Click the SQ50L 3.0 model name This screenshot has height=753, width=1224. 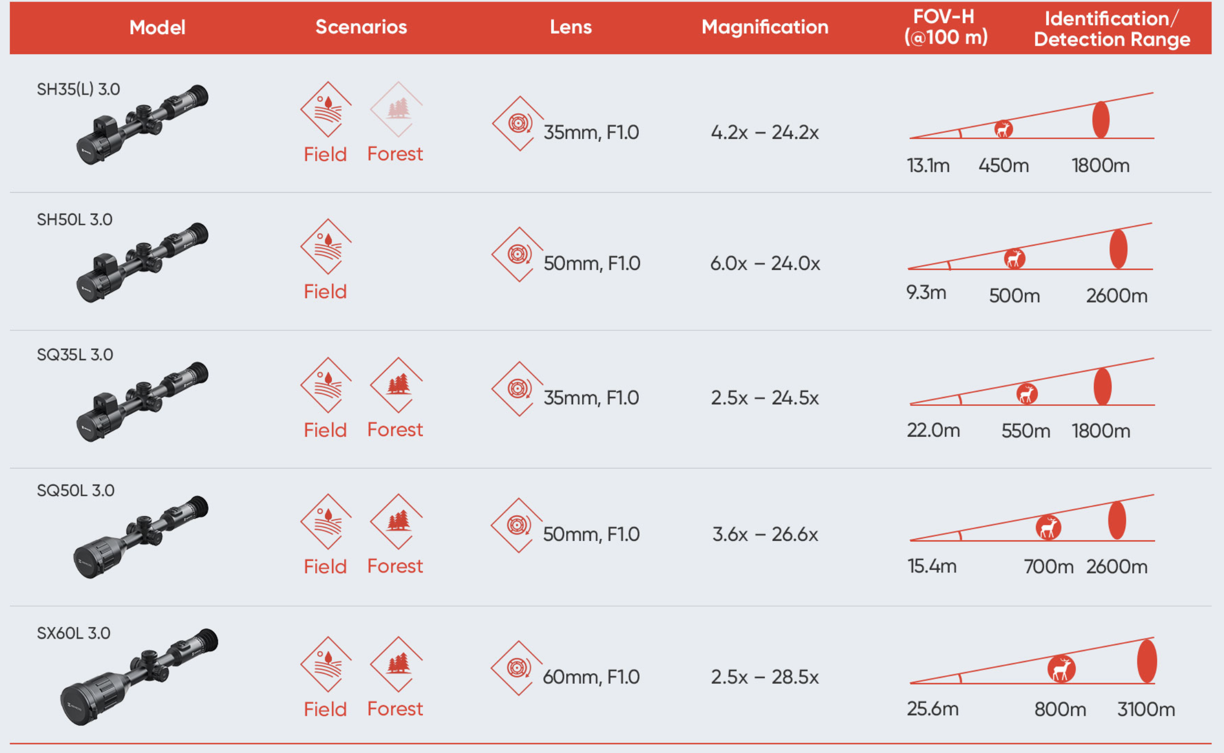[76, 490]
